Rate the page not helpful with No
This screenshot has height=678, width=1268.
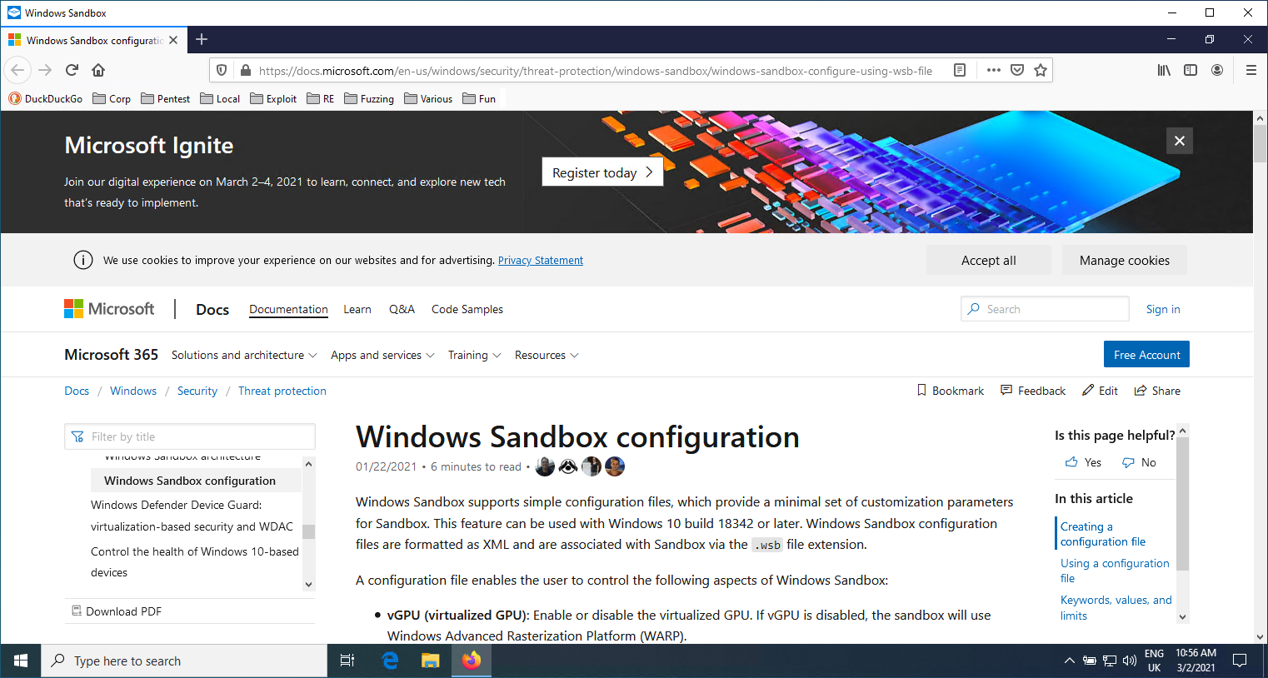[x=1139, y=462]
